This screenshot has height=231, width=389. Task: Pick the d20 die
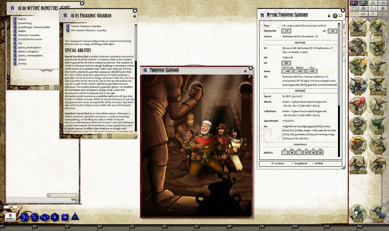click(24, 217)
